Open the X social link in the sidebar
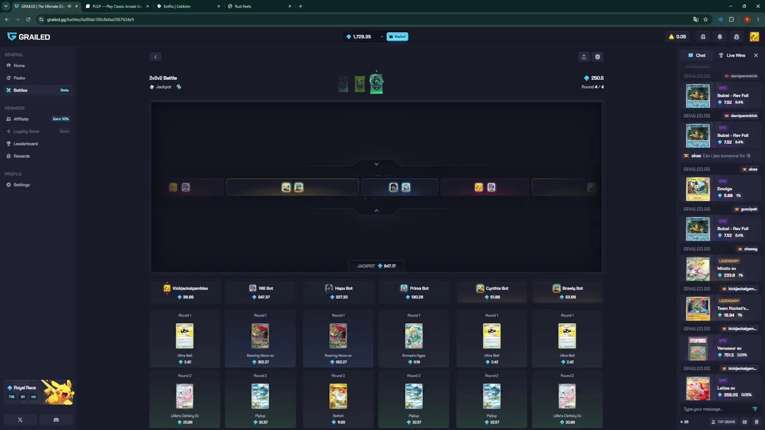765x430 pixels. 20,420
